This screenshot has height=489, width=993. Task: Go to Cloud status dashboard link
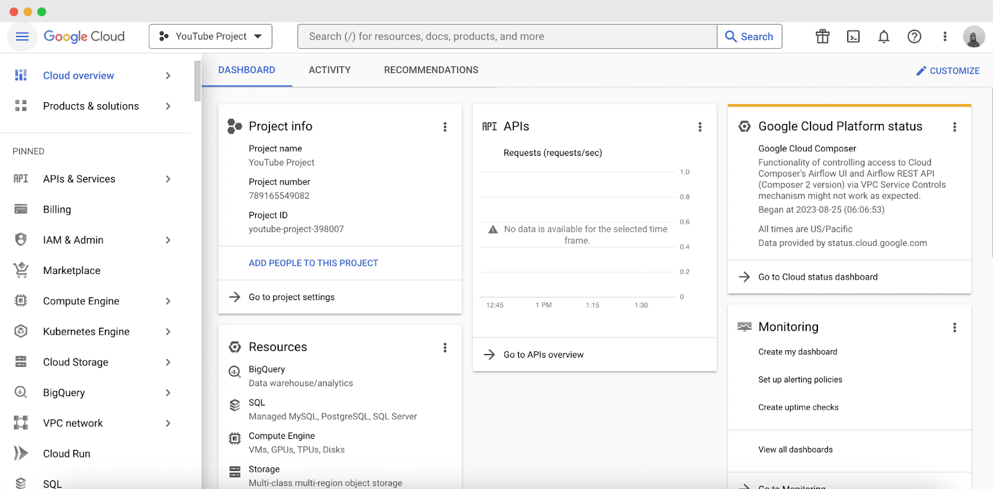tap(818, 277)
